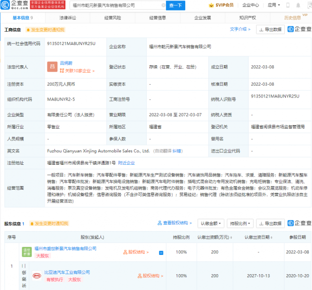Clear the search box with X icon
Screen dimensions: 312x290
tap(163, 5)
